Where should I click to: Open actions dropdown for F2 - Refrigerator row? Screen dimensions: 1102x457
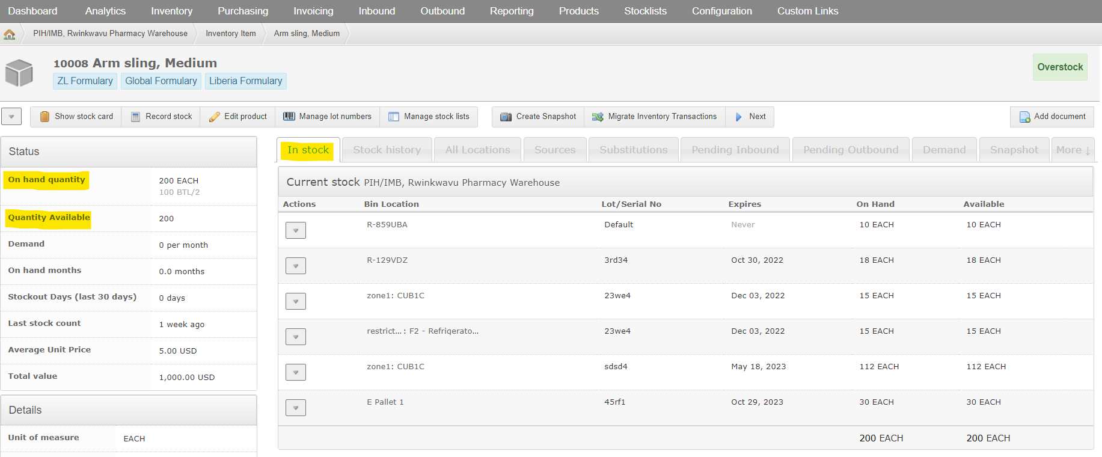(x=296, y=337)
